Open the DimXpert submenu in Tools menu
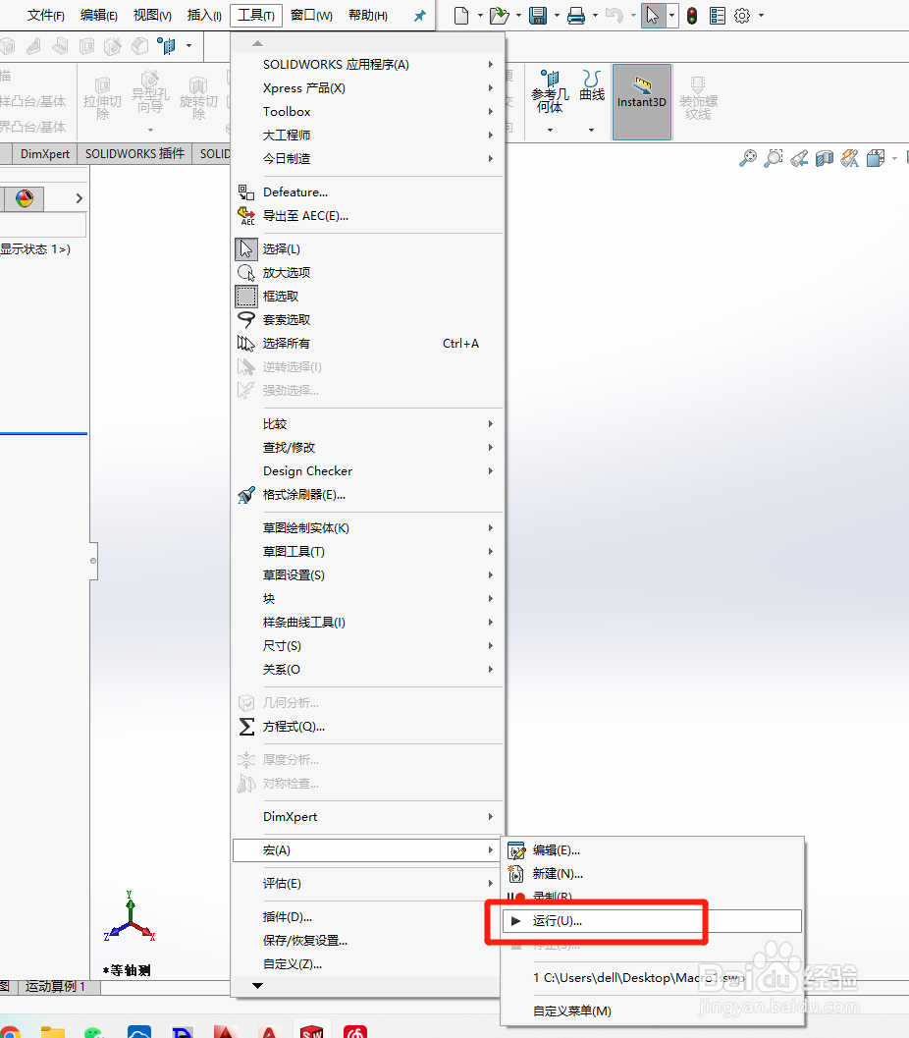This screenshot has width=909, height=1038. [367, 816]
